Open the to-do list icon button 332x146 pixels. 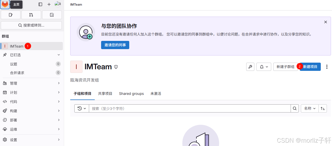52,15
